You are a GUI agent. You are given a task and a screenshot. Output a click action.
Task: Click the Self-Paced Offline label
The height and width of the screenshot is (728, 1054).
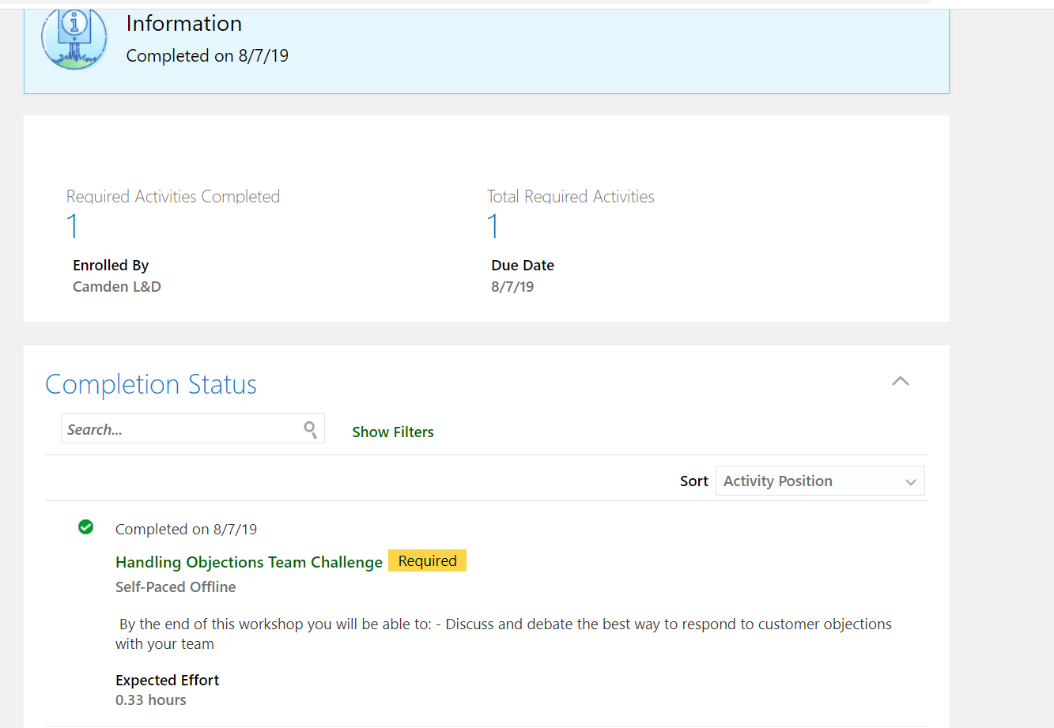[176, 587]
